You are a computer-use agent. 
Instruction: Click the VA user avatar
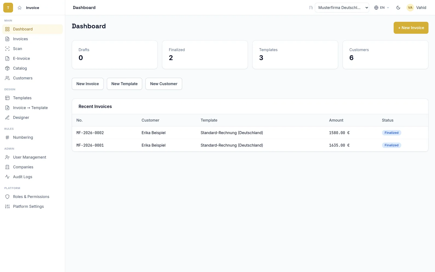(x=410, y=8)
